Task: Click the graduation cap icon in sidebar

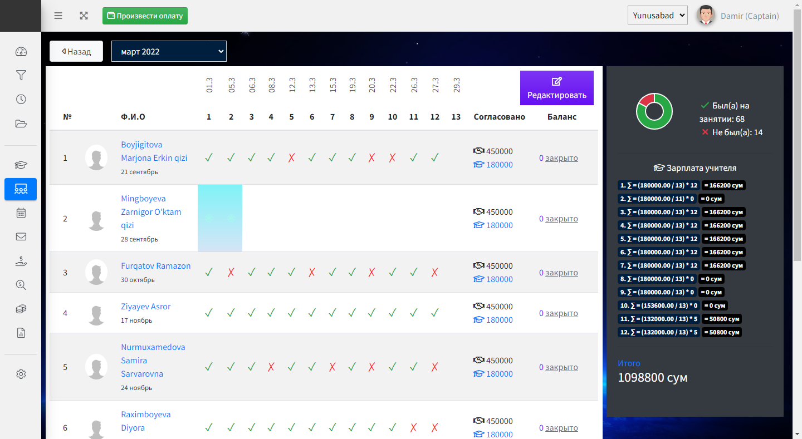Action: coord(21,165)
